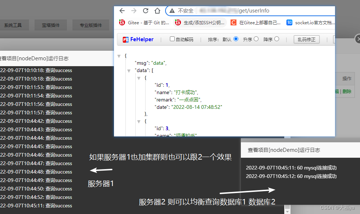Viewport: 360px width, 214px height.
Task: Click the browser forward arrow
Action: (x=133, y=11)
